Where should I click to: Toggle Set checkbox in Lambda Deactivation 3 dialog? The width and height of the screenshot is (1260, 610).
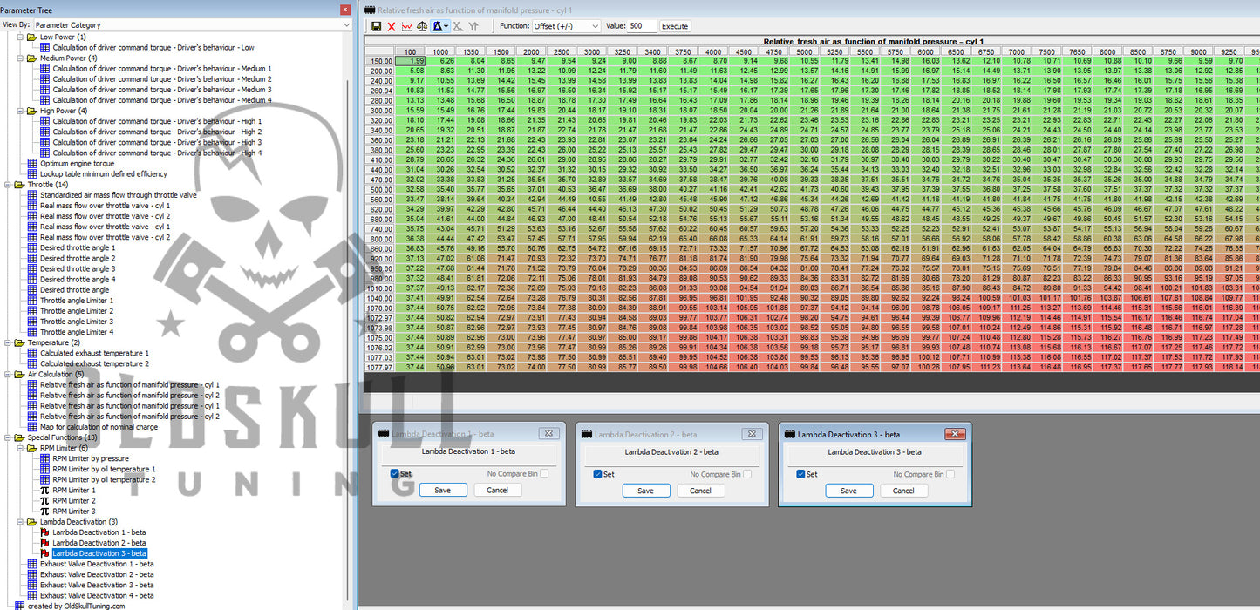tap(800, 474)
